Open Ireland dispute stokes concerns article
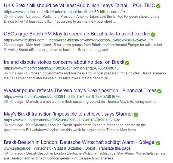The image size is (173, 163). (64, 62)
